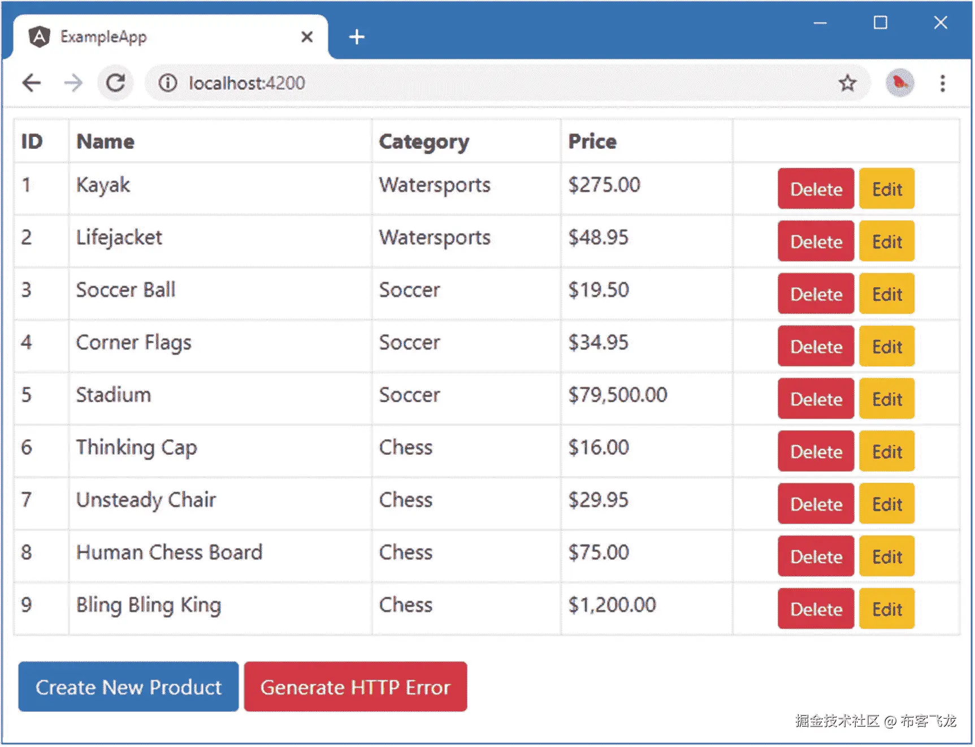
Task: Bookmark this page with the star icon
Action: point(847,83)
